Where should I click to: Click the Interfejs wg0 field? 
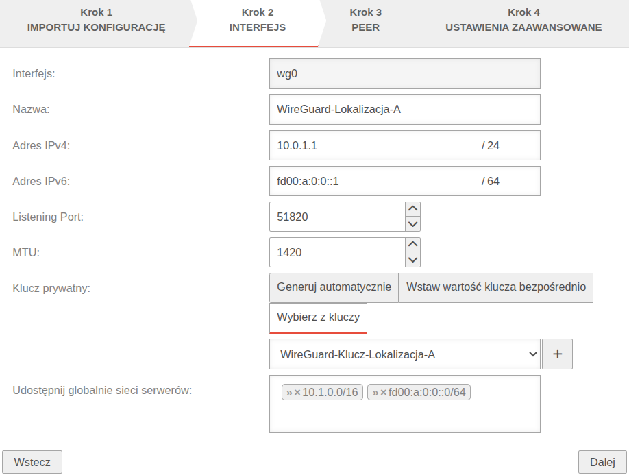pos(405,74)
